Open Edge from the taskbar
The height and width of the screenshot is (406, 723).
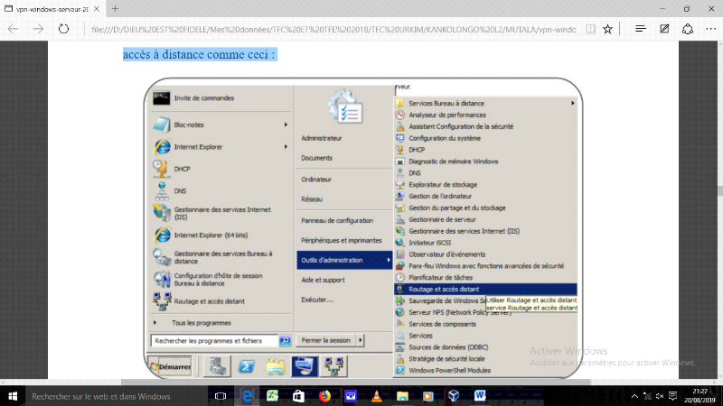pos(247,396)
